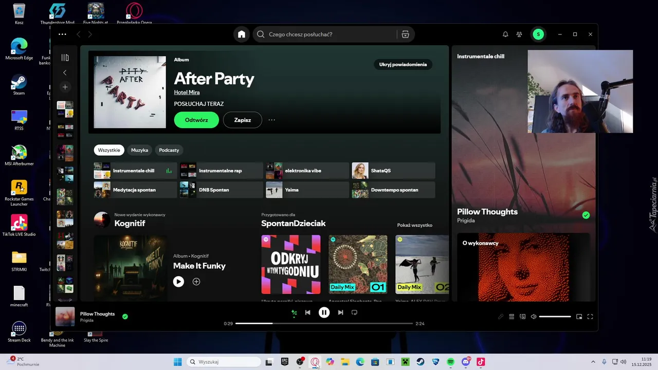Open Your Library icon in sidebar
Viewport: 658px width, 370px height.
(x=65, y=58)
